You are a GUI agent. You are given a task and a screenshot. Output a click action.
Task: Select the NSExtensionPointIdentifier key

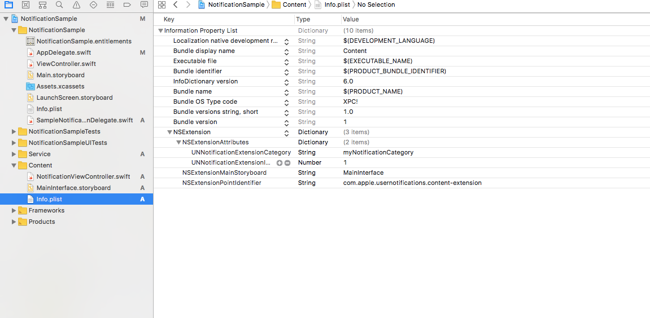(222, 183)
